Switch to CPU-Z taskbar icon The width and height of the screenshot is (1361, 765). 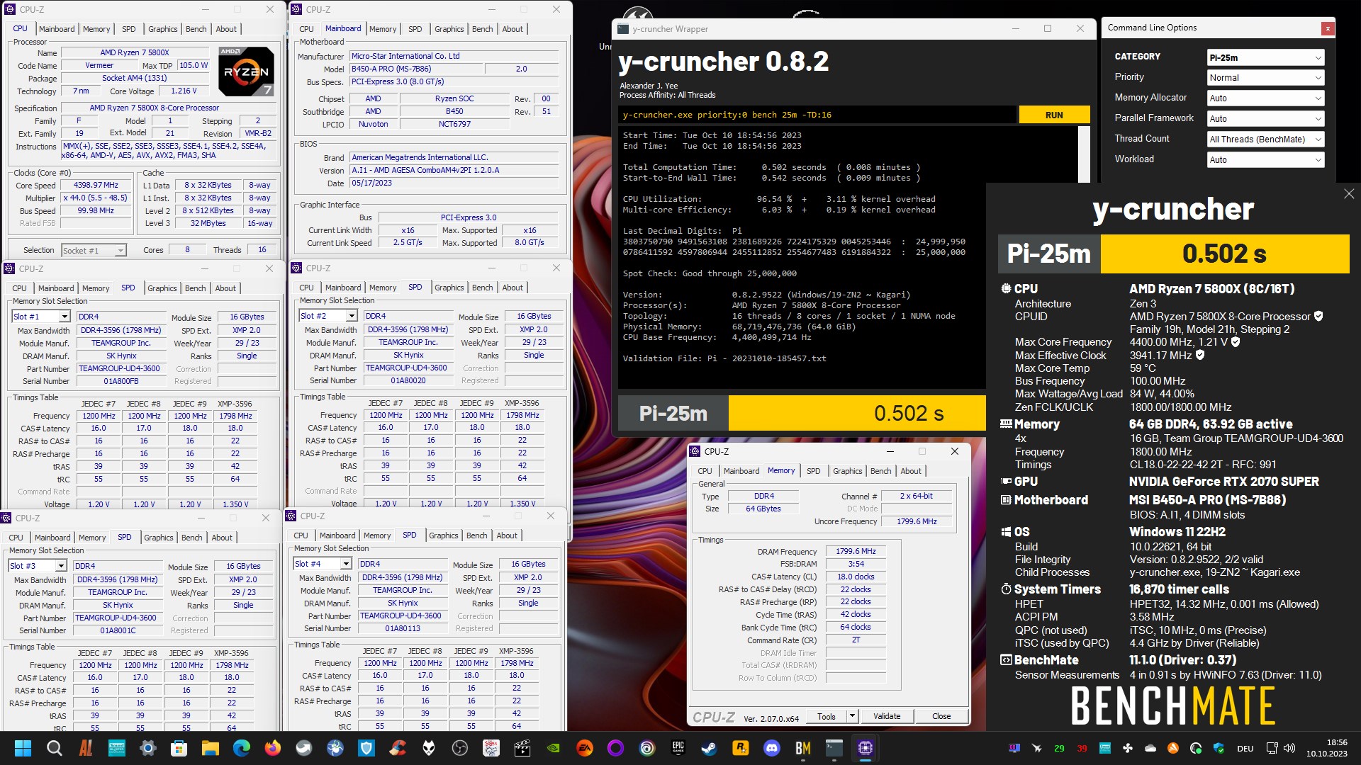866,748
